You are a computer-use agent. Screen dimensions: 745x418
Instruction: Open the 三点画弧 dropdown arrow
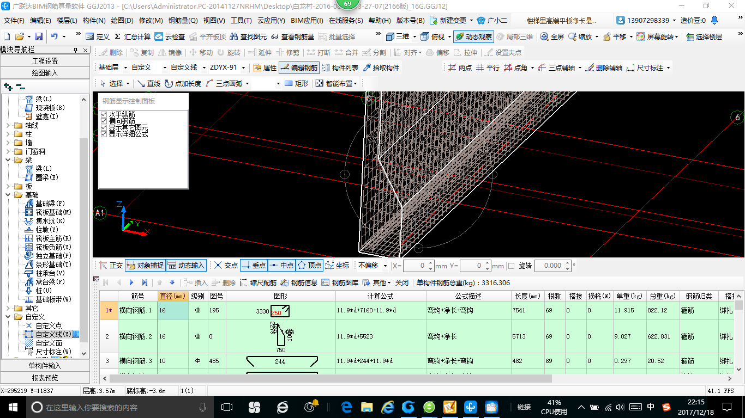[x=247, y=83]
